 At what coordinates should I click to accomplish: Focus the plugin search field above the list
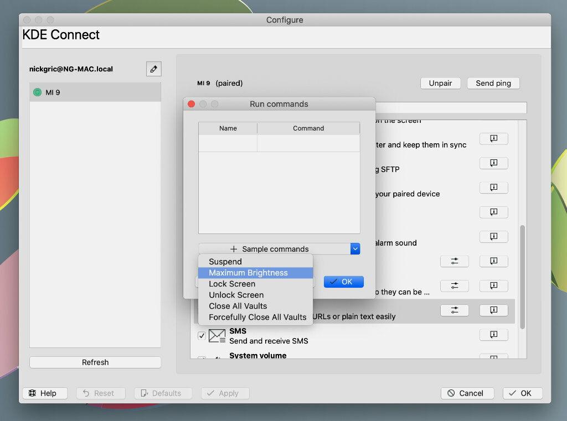tap(451, 107)
